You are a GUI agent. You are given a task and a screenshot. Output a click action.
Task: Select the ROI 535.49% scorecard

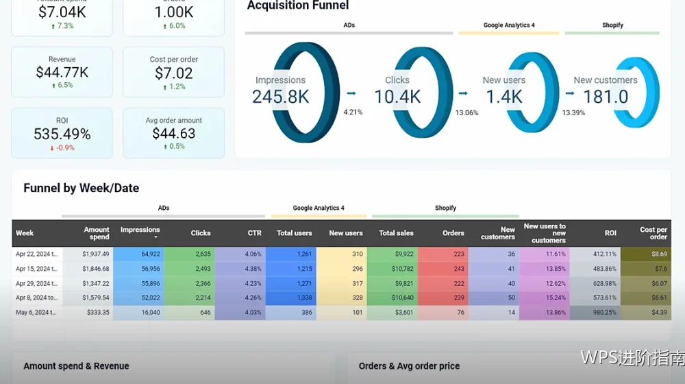tap(62, 133)
